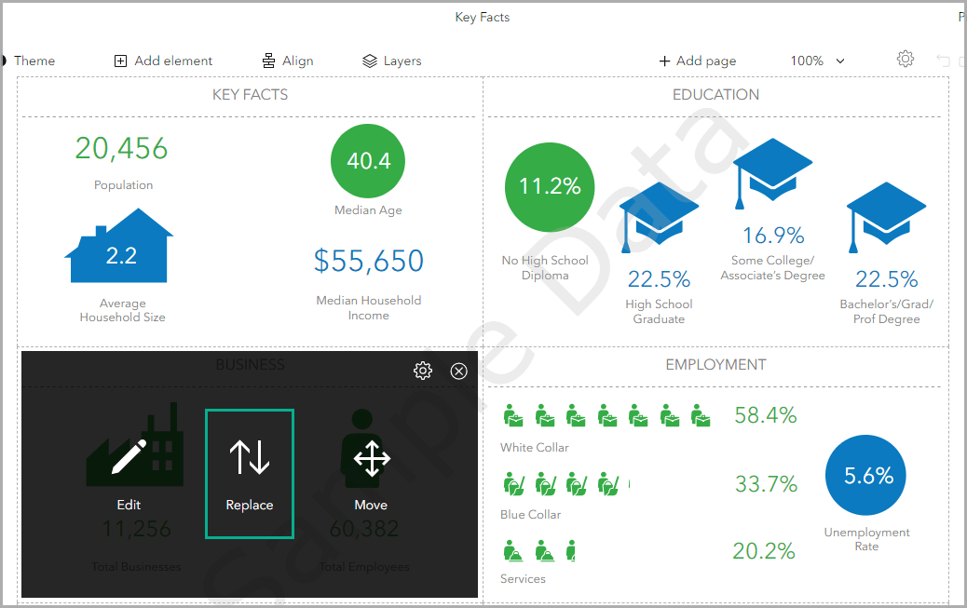Open the Layers panel
Screen dimensions: 967x608
(391, 61)
